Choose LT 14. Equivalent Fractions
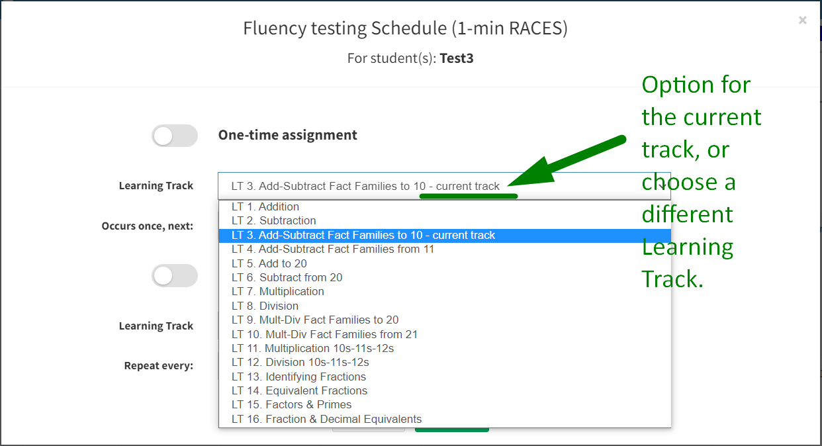Screen dimensions: 822x446 300,391
